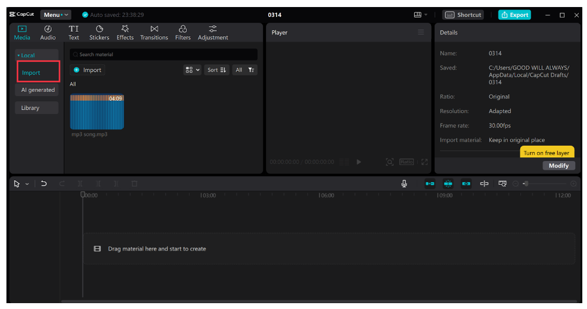Open the Effects tab
587x309 pixels.
[x=125, y=33]
